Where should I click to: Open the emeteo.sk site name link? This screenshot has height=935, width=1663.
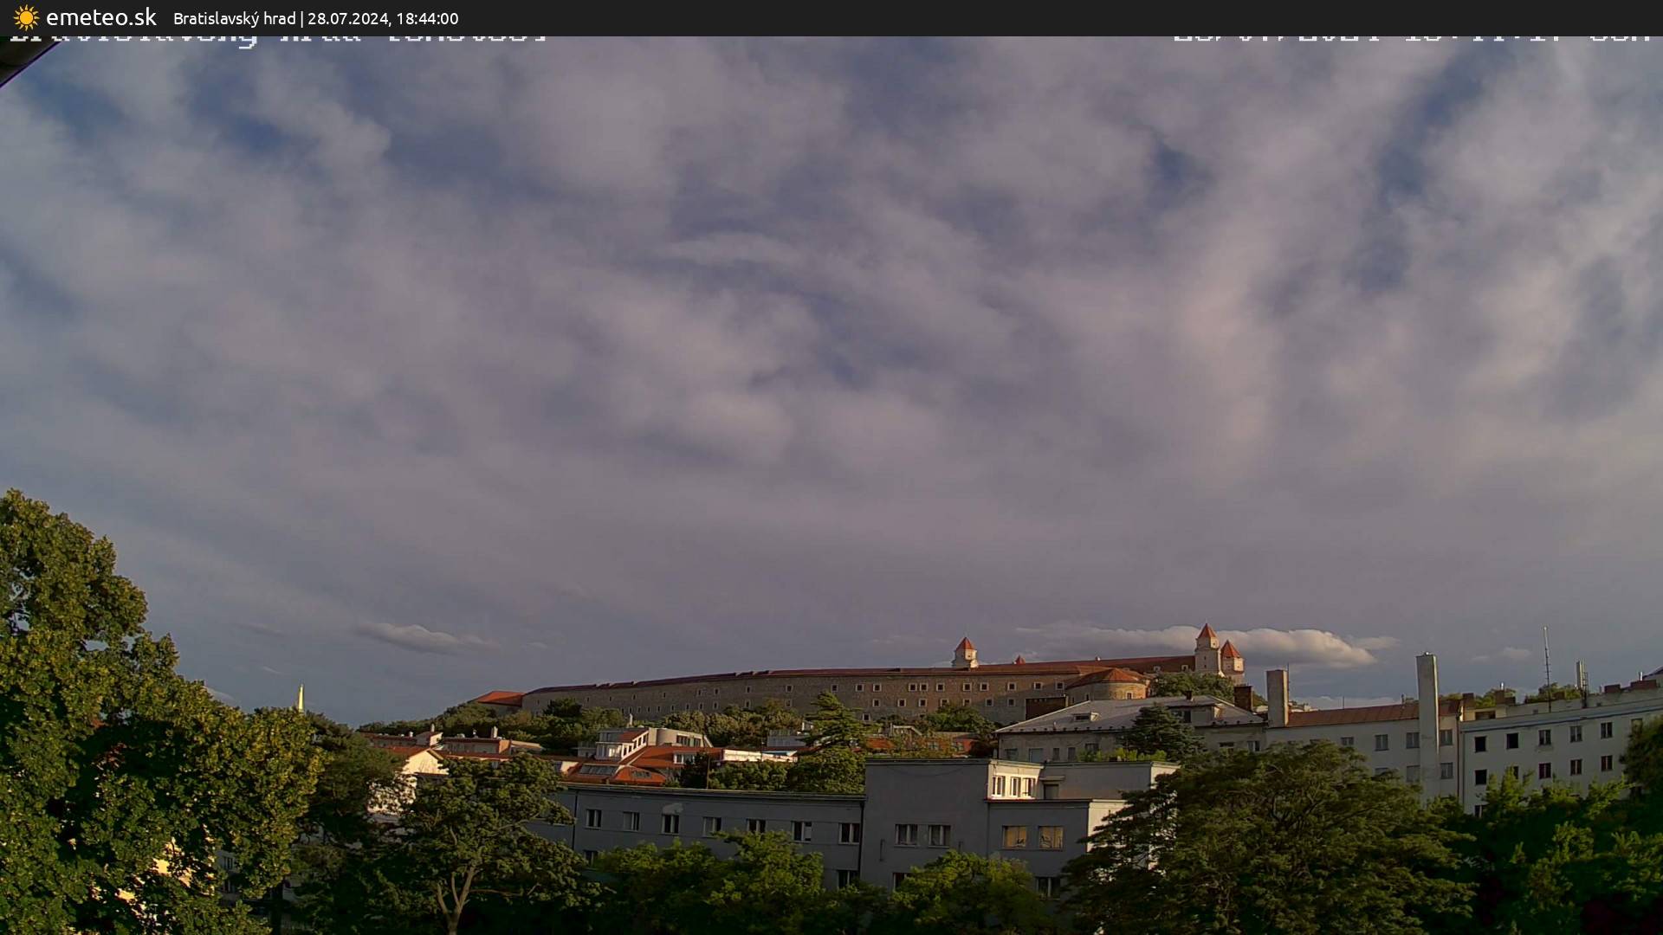tap(100, 17)
